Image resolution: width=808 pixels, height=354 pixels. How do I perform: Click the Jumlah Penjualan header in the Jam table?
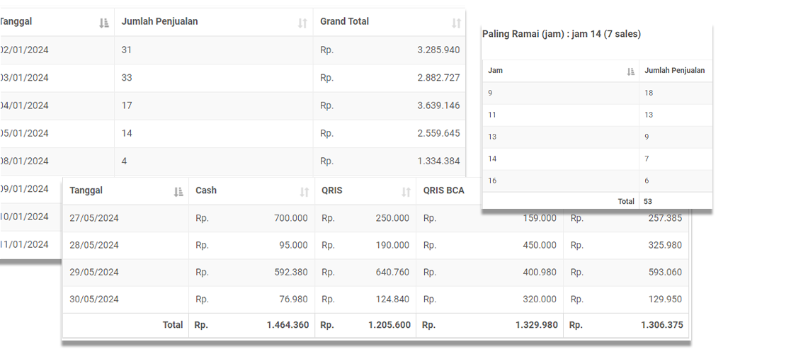click(674, 71)
